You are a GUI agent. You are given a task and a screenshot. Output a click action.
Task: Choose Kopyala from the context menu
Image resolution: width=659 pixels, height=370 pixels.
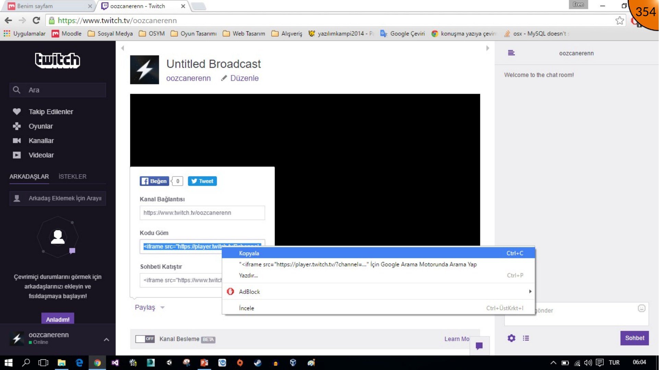point(378,253)
